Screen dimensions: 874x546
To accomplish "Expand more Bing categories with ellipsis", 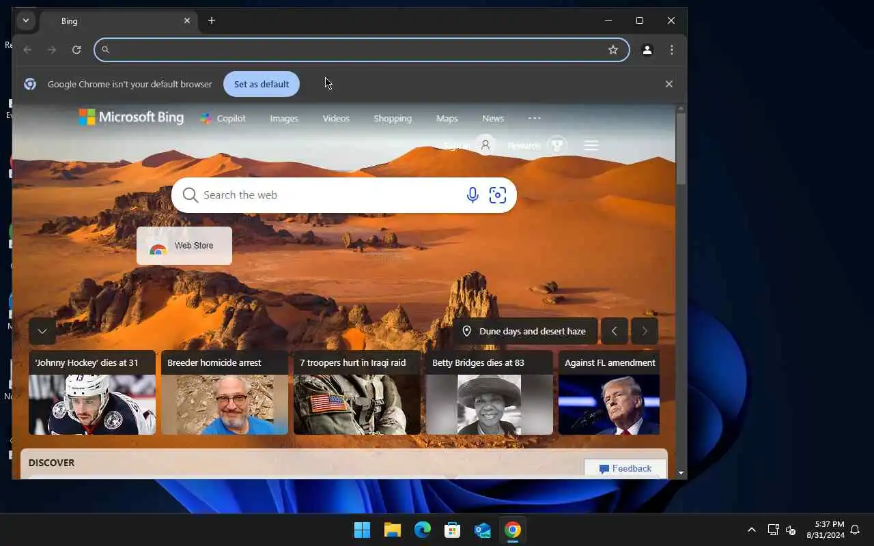I will click(535, 118).
